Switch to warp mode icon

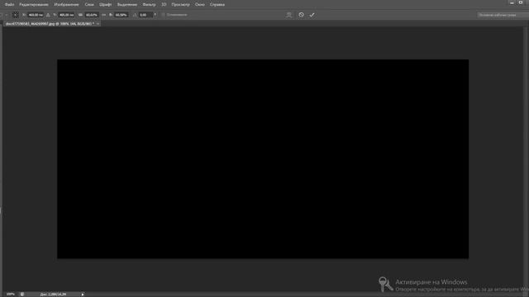click(x=288, y=15)
